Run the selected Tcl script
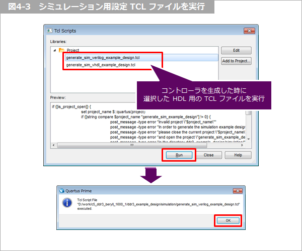 (x=179, y=155)
